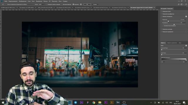The image size is (188, 105).
Task: Click the reset arrow icon next to Просмотр
Action: 81,4
